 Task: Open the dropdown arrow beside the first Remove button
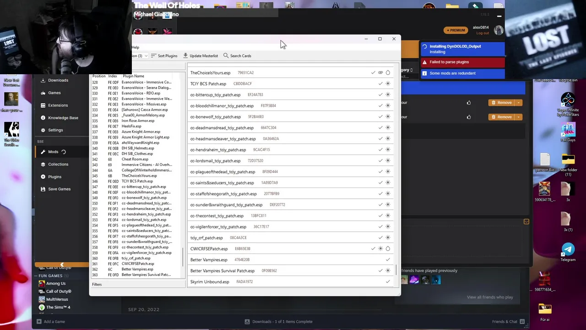[519, 103]
